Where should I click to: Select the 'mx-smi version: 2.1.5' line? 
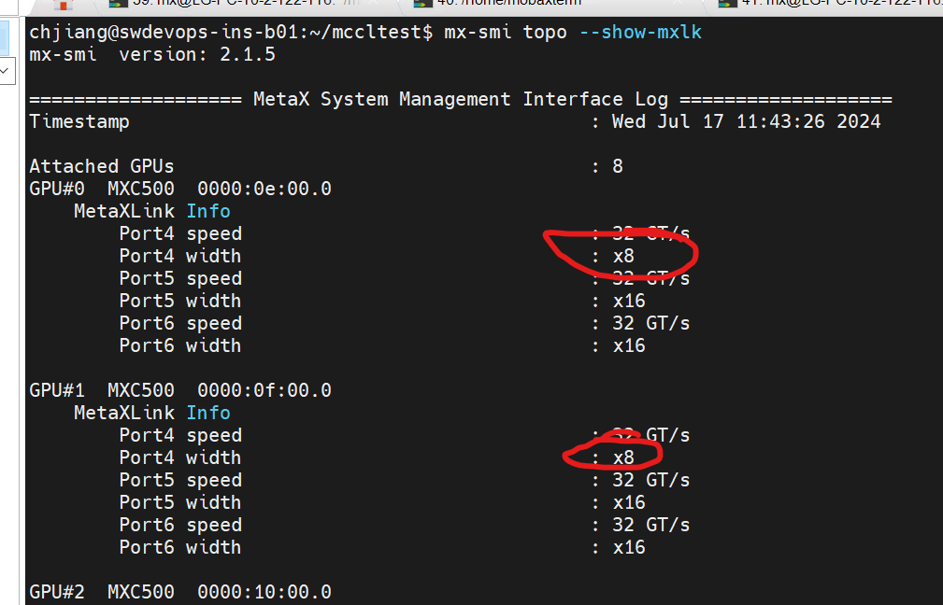152,55
